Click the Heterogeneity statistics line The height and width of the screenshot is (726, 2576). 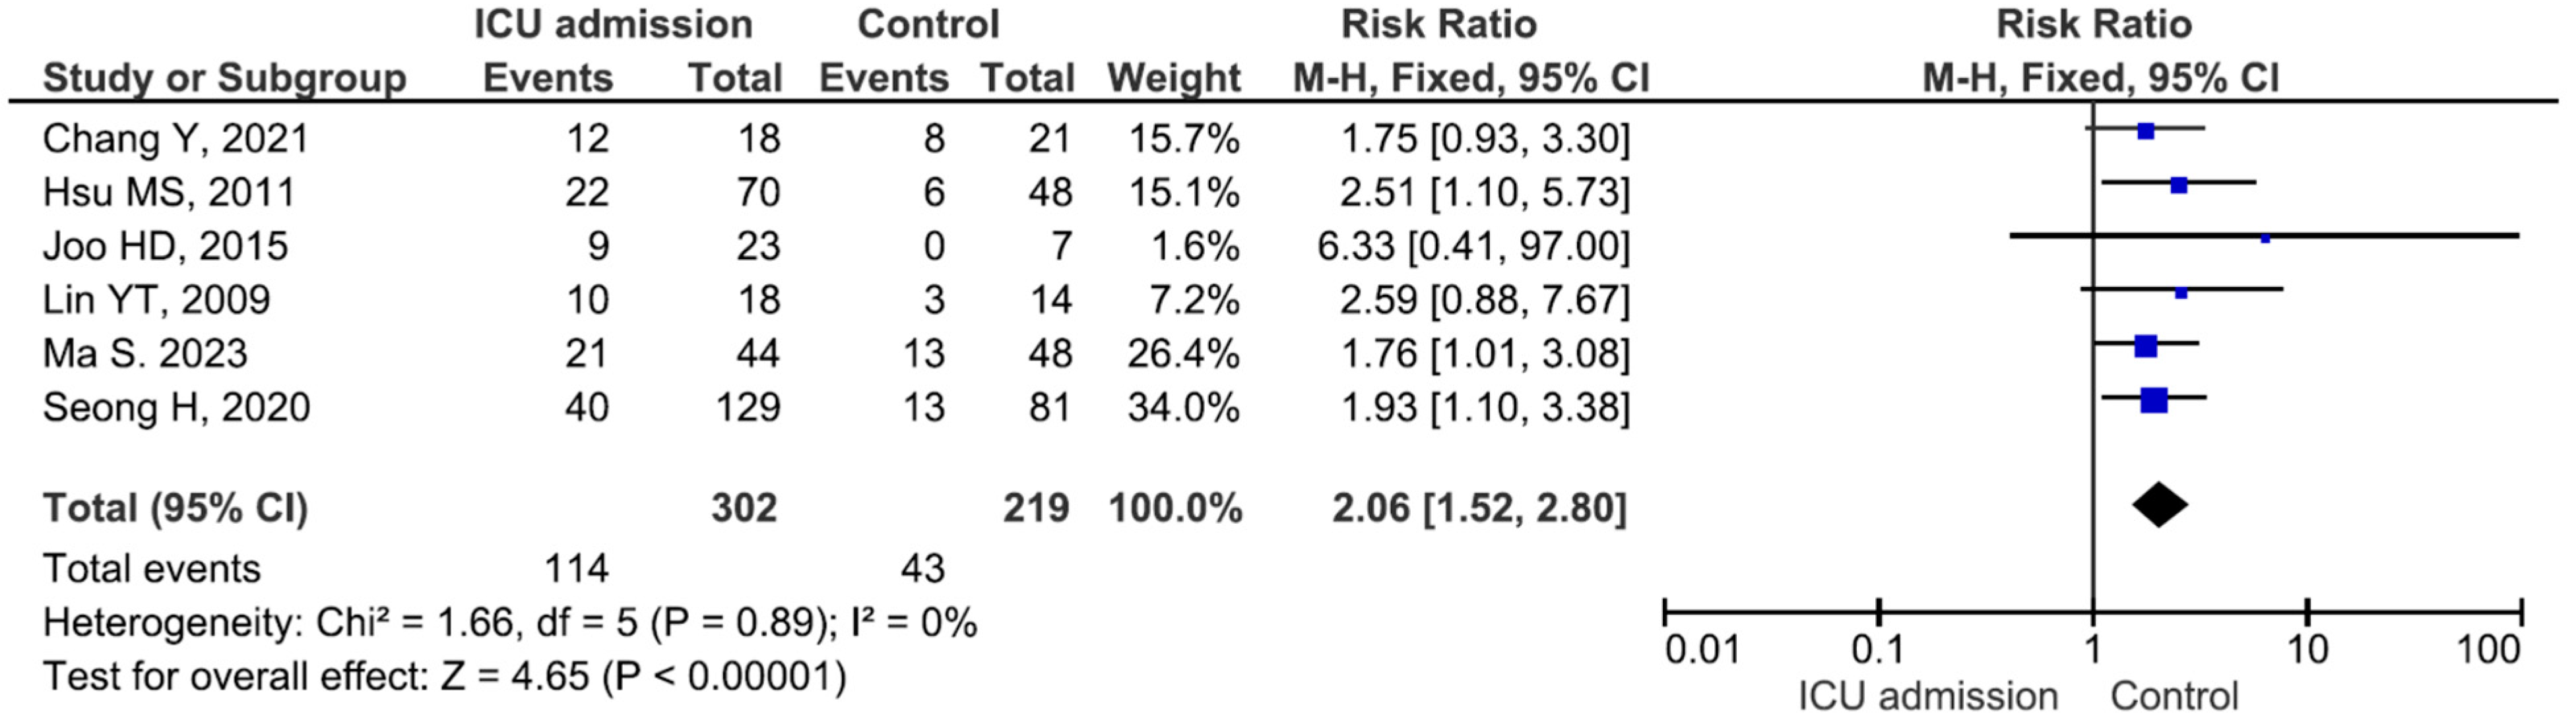509,623
